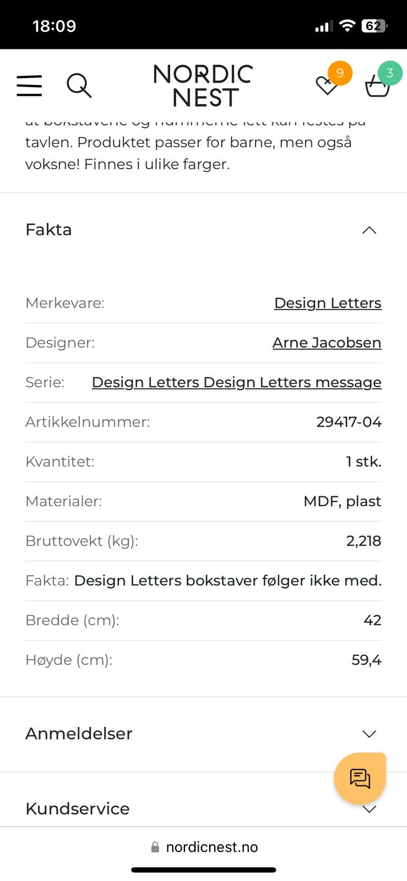Viewport: 407px width, 881px height.
Task: Tap the Anmeldelser heading
Action: click(x=79, y=733)
